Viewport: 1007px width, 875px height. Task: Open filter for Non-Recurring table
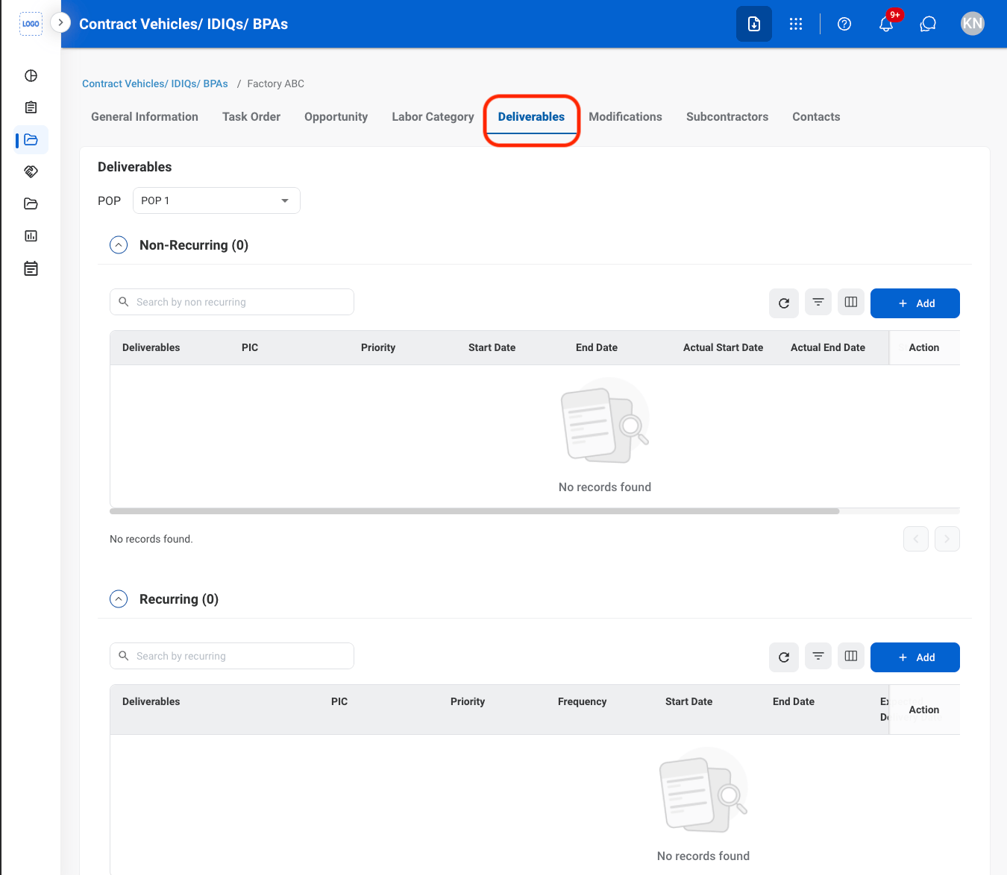point(818,302)
